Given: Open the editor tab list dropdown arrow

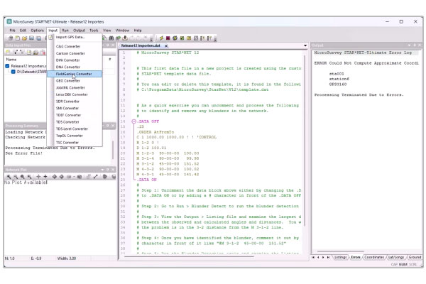Looking at the screenshot, I should tap(305, 45).
